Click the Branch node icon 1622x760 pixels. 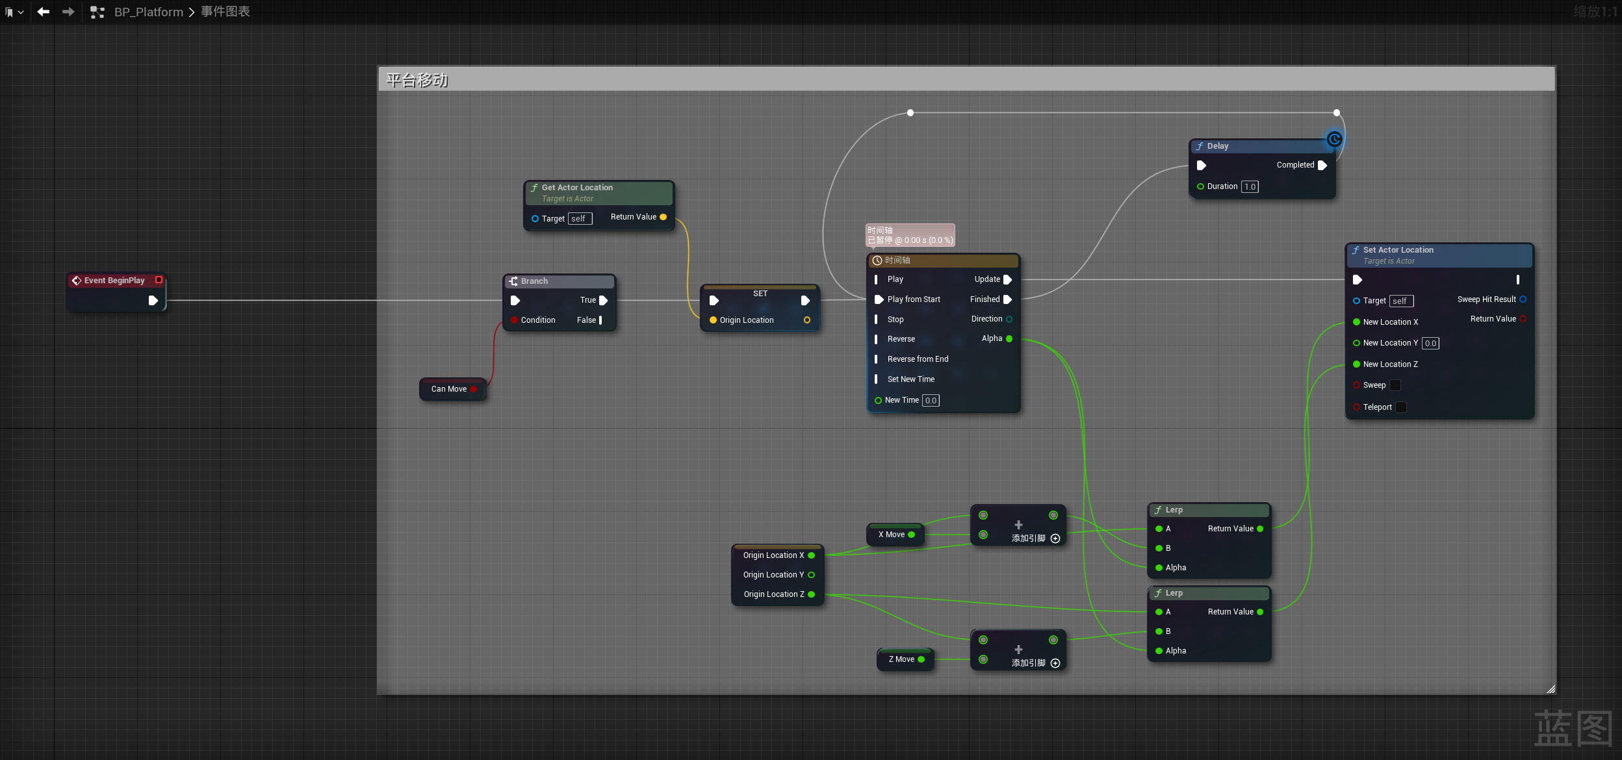pyautogui.click(x=513, y=281)
